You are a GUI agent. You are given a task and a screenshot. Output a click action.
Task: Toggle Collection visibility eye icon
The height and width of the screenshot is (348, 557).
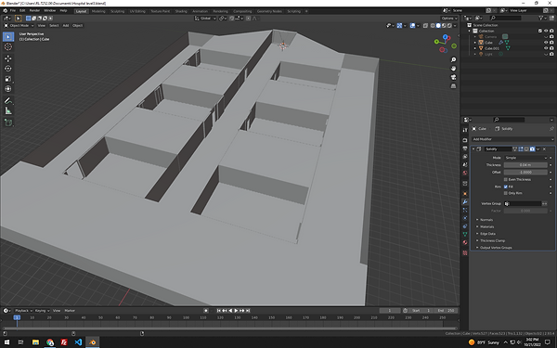pos(546,31)
